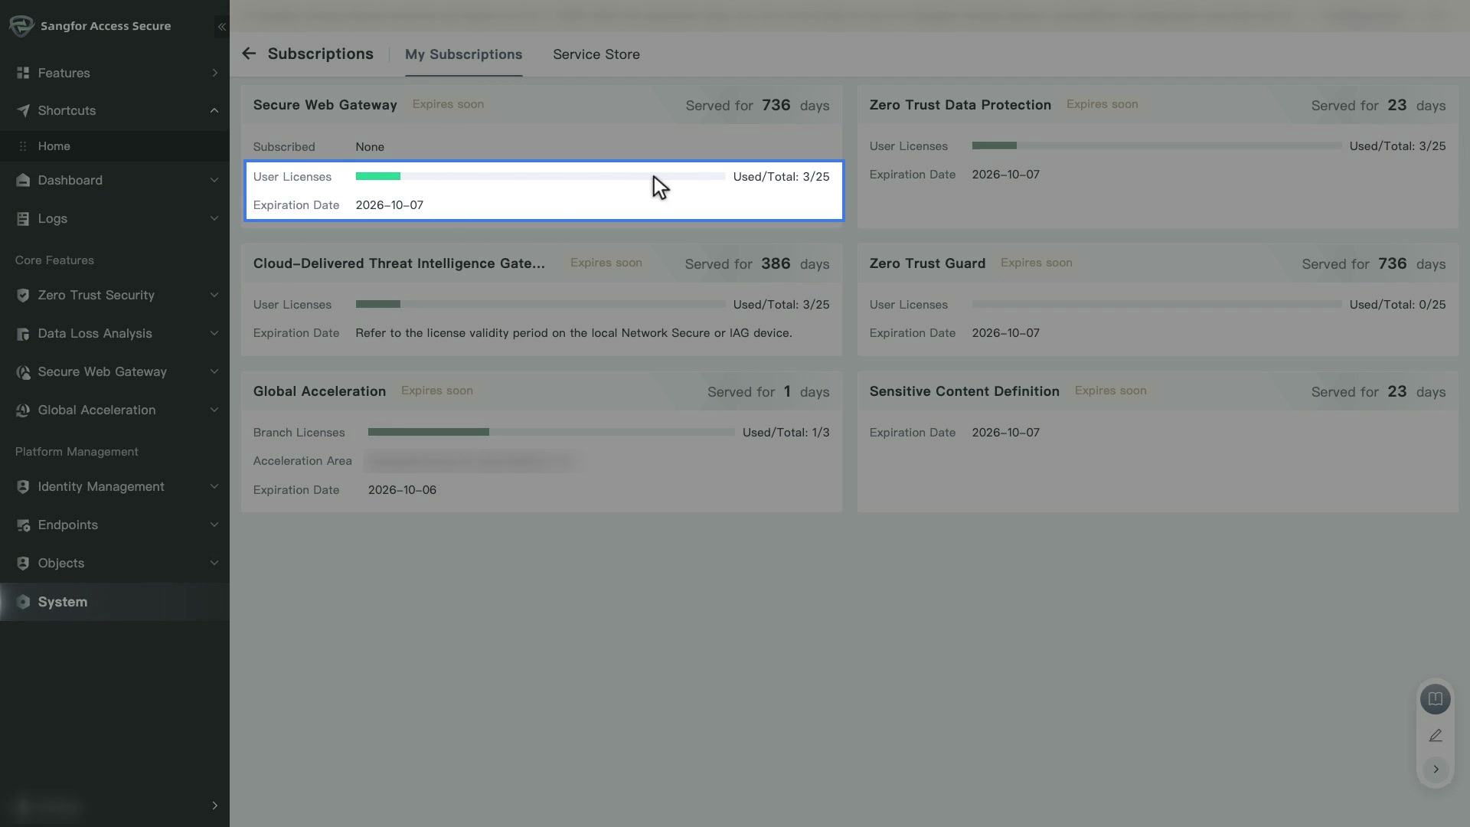
Task: Click the blurred Acceleration Area value
Action: 471,461
